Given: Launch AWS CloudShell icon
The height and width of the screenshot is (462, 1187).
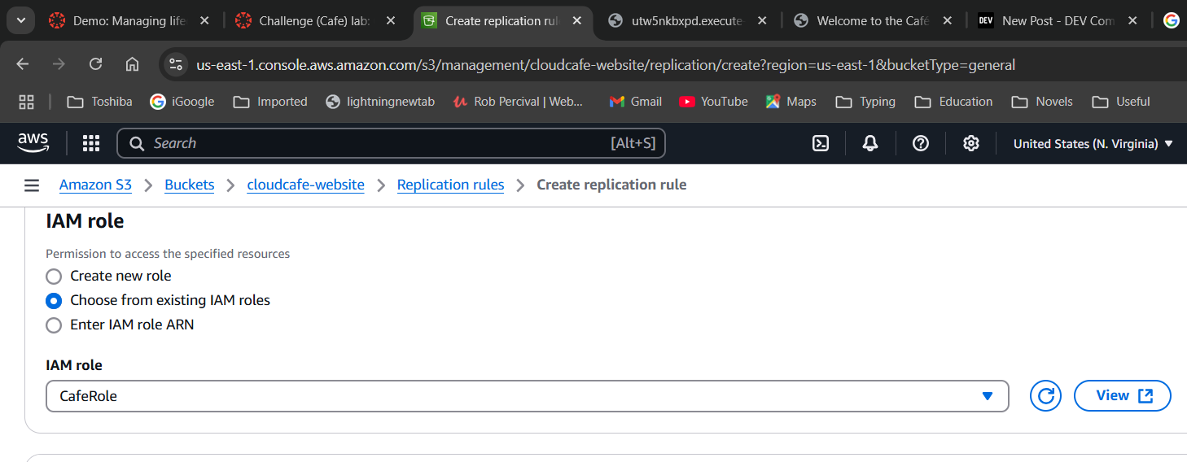Looking at the screenshot, I should tap(821, 143).
